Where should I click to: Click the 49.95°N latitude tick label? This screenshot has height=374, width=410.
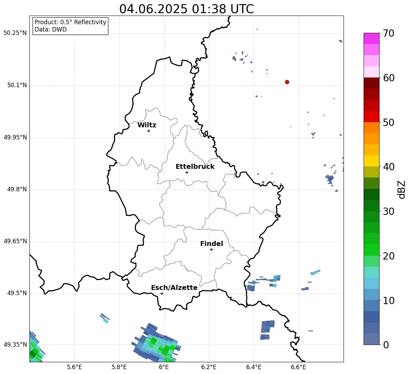tap(15, 137)
